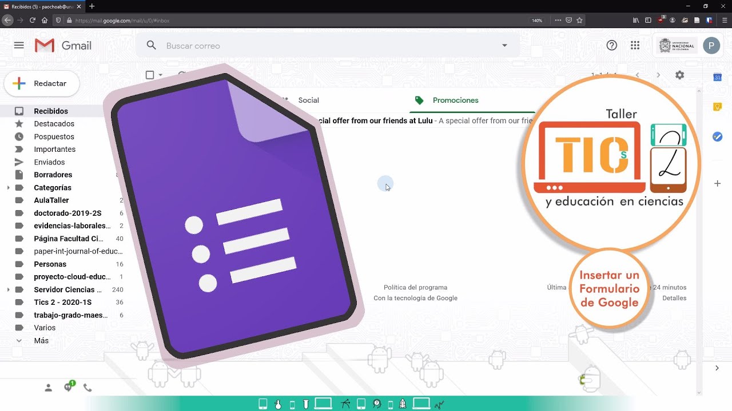Open Política del programa link
This screenshot has width=732, height=411.
click(415, 288)
